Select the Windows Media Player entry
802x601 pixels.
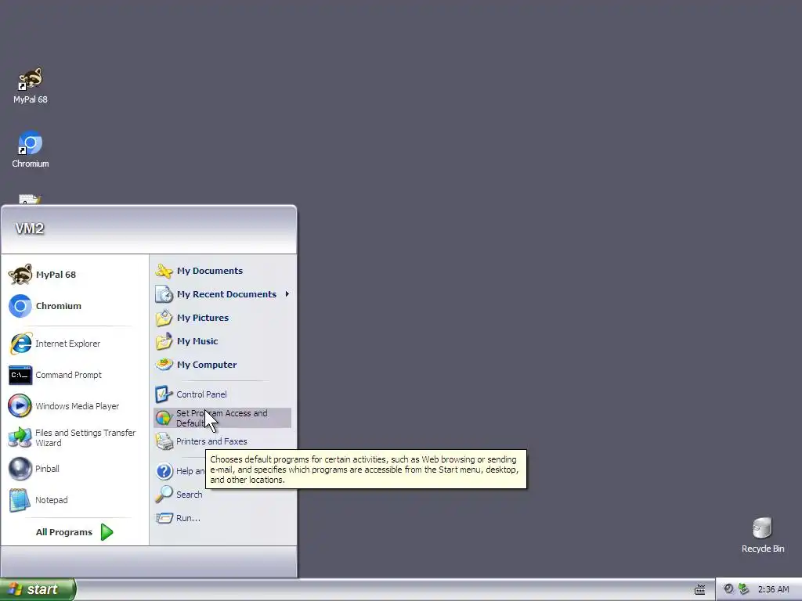(x=78, y=406)
